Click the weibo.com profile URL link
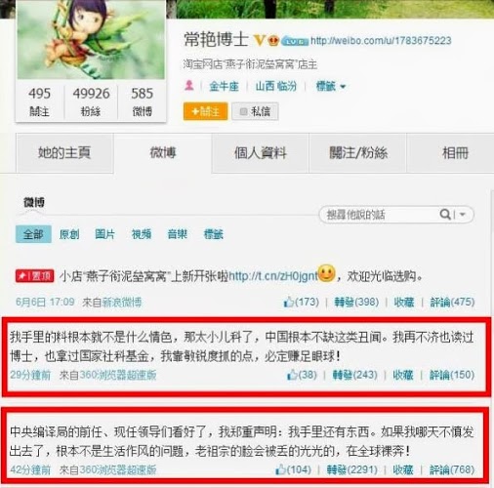Image resolution: width=494 pixels, height=488 pixels. (x=381, y=41)
